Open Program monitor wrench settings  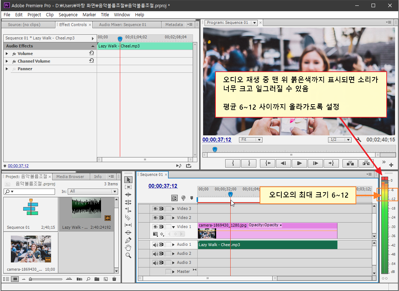(x=358, y=139)
